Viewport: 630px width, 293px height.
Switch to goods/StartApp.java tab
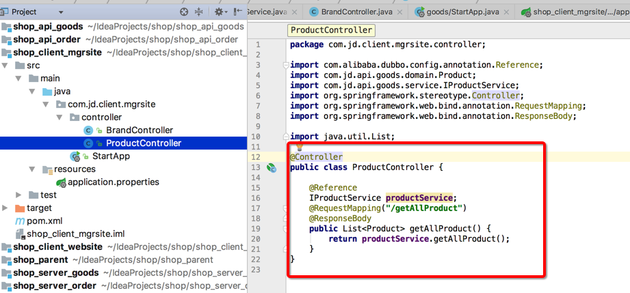463,12
